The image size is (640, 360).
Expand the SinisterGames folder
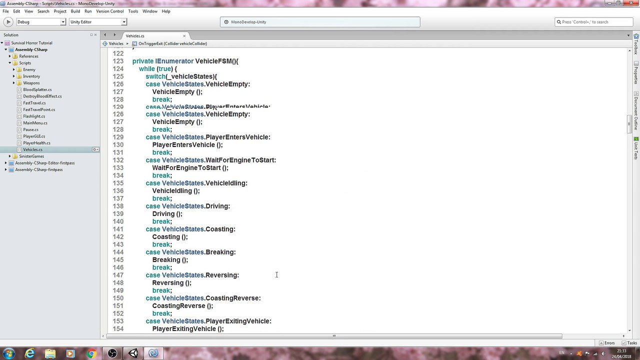9,156
